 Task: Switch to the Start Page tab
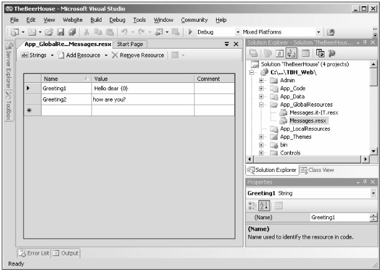(x=129, y=44)
